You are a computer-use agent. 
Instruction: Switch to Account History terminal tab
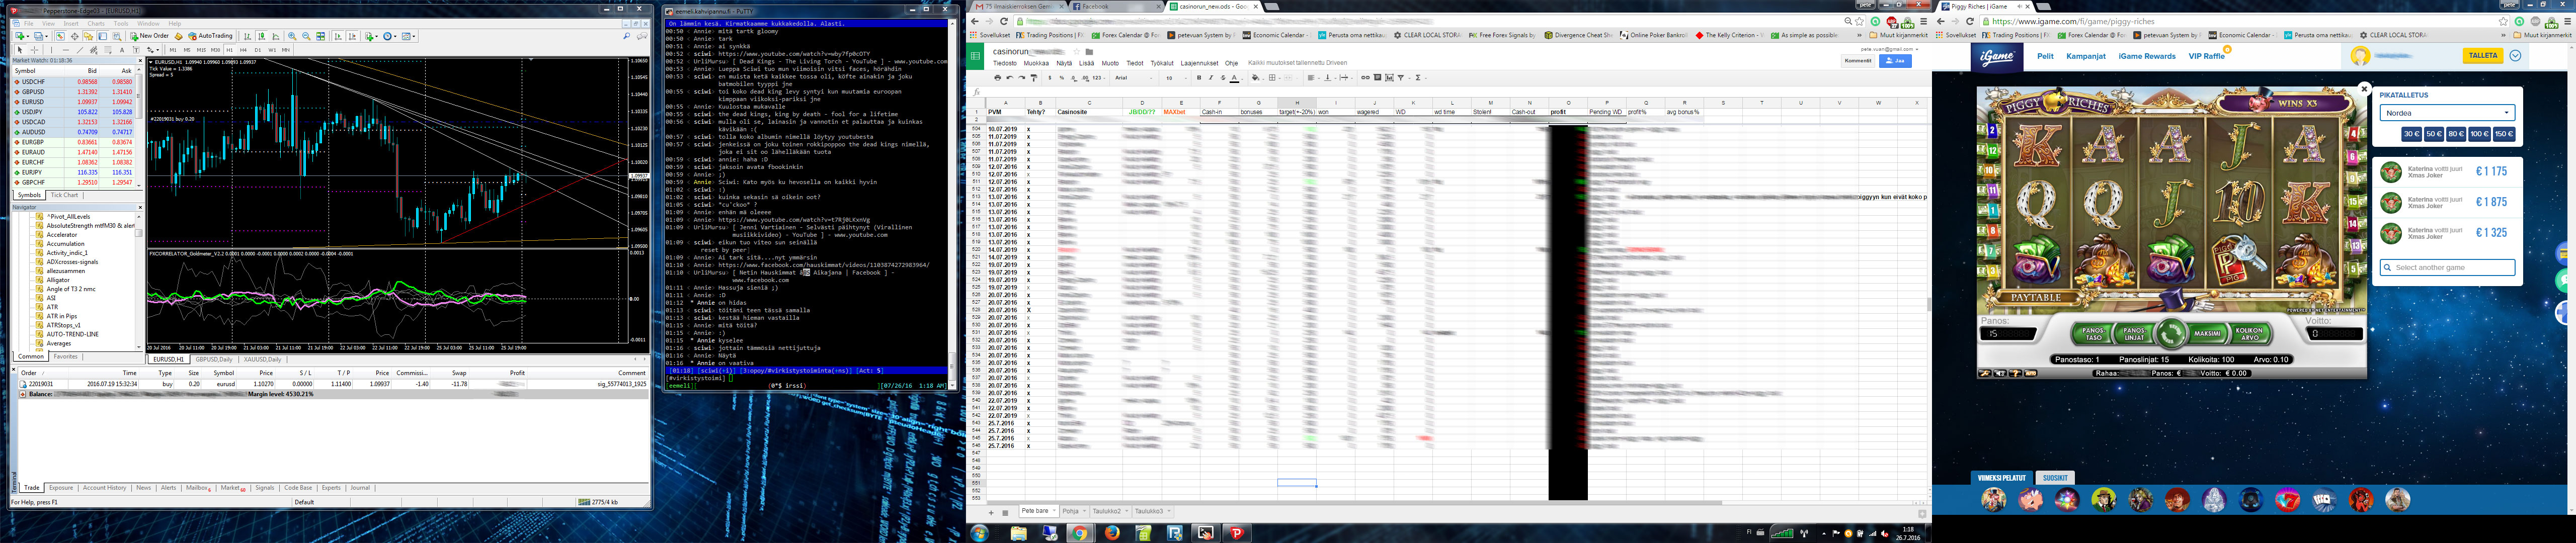(104, 488)
